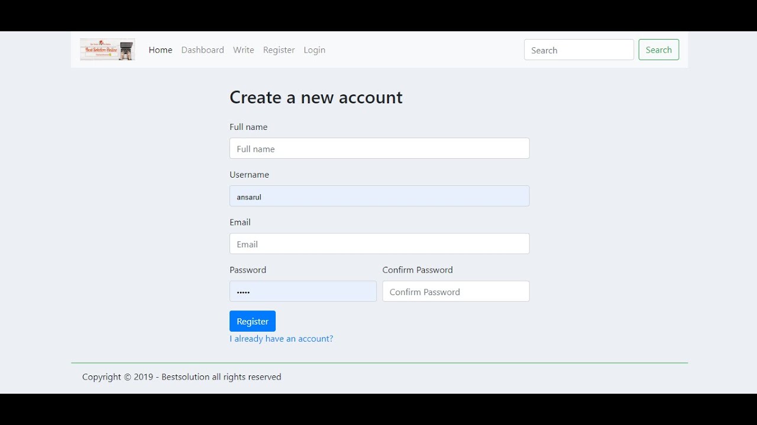The height and width of the screenshot is (425, 757).
Task: Click the "Password" label above the dotted field
Action: click(x=248, y=270)
